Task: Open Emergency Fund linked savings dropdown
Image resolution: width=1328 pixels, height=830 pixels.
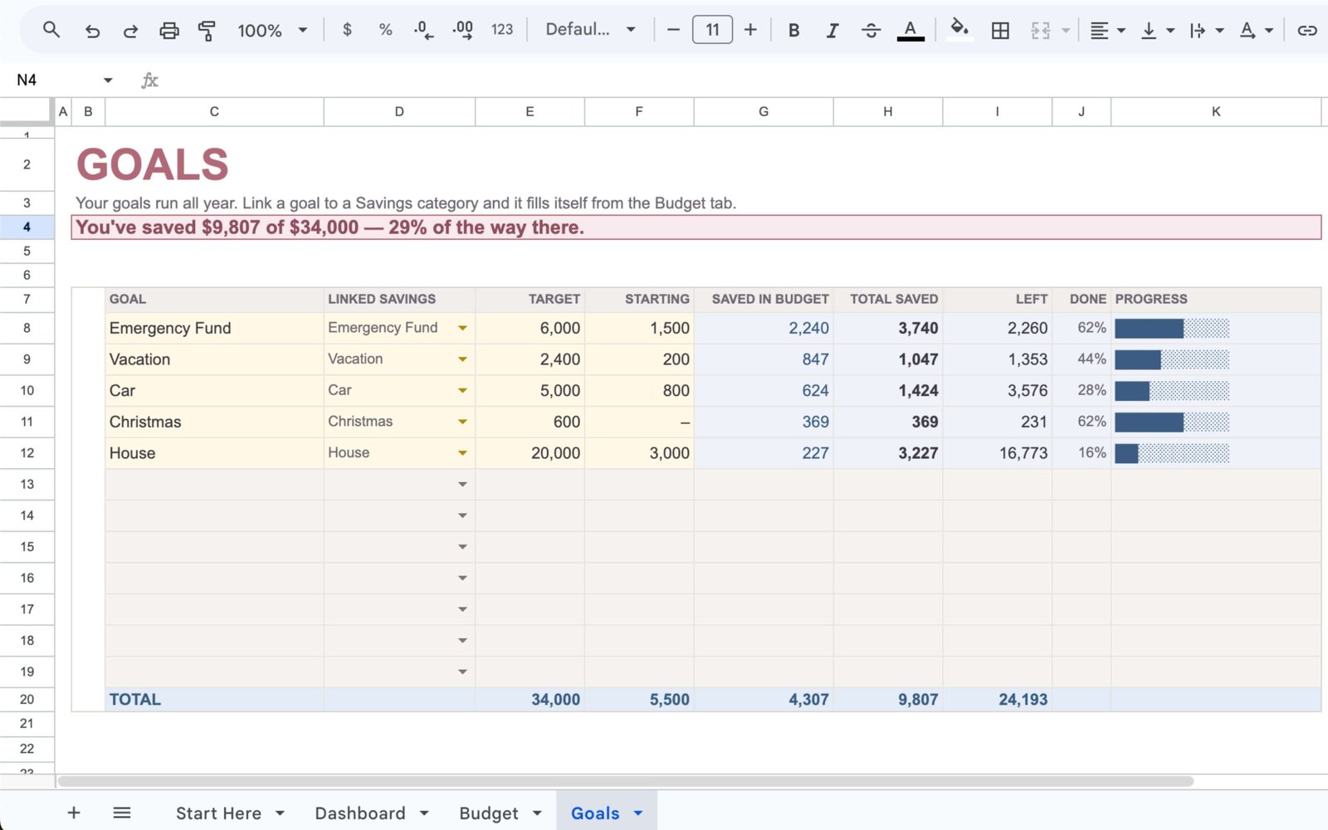Action: (x=462, y=328)
